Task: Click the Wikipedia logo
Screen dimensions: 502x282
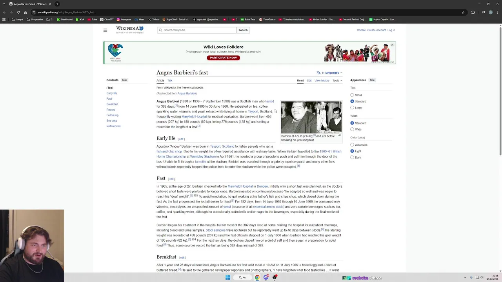Action: pos(130,30)
